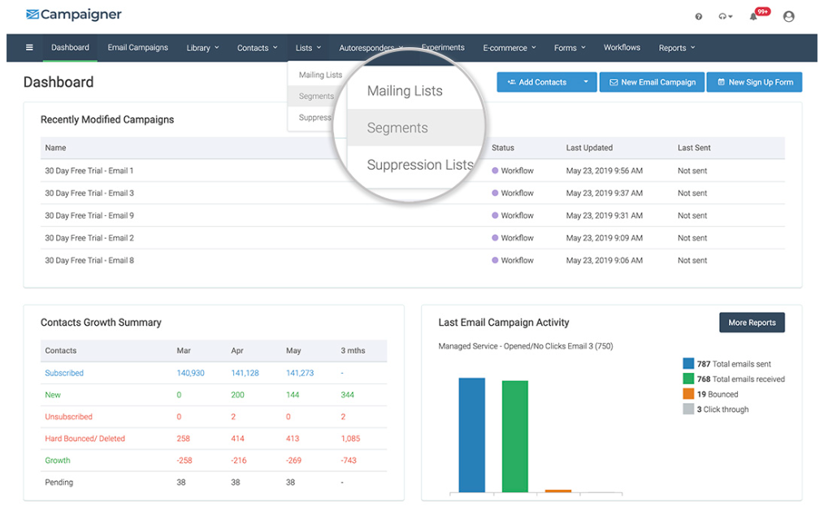Expand the Add Contacts dropdown arrow
This screenshot has height=507, width=824.
(585, 82)
